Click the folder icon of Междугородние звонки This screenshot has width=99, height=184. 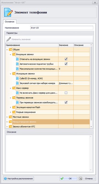click(x=10, y=122)
